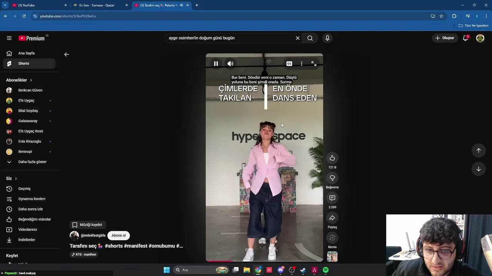Save the music with Müziği kaydet
The width and height of the screenshot is (492, 276).
click(x=88, y=225)
